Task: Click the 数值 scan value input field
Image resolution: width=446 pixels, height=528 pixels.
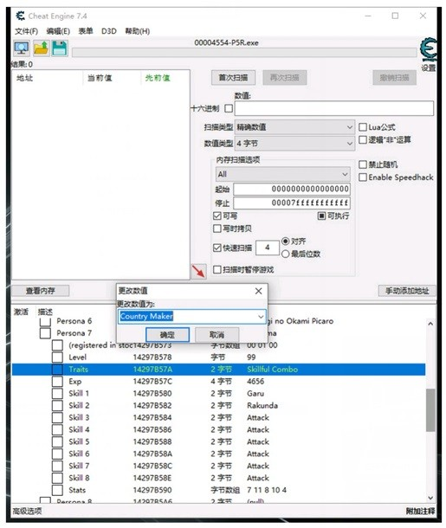Action: coord(334,108)
